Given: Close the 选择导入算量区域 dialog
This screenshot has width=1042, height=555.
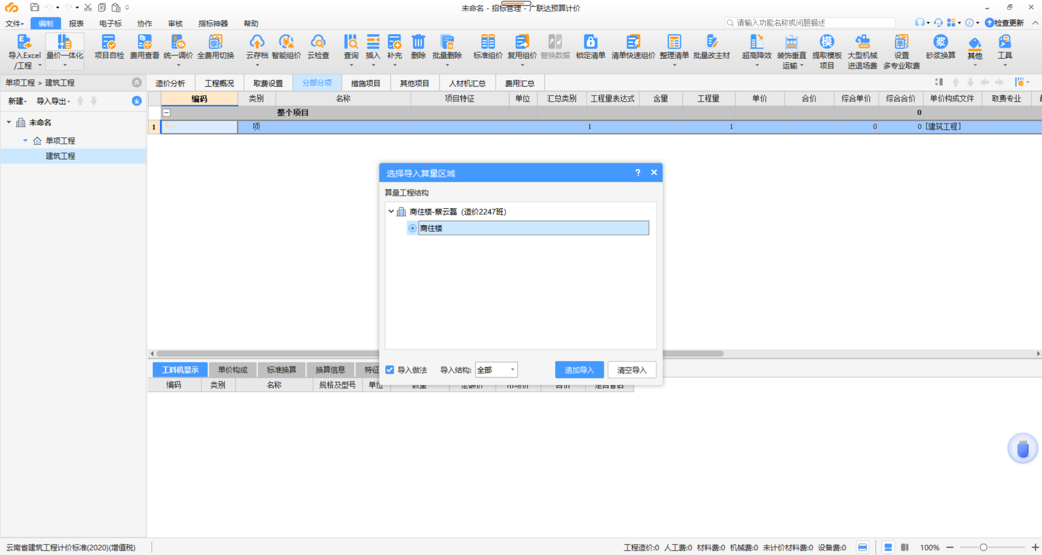Looking at the screenshot, I should 654,173.
